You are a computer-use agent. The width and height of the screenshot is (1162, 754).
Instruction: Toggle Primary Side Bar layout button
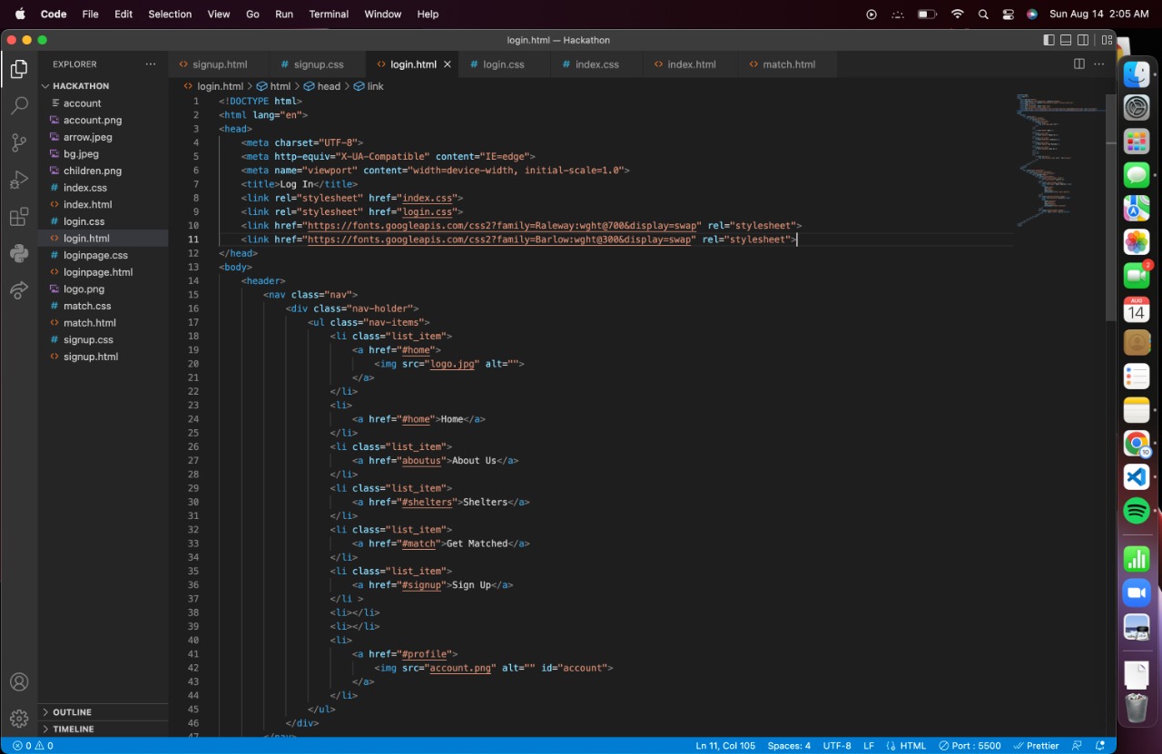(1049, 40)
